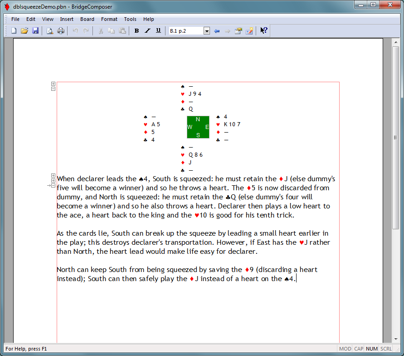Image resolution: width=404 pixels, height=356 pixels.
Task: Click West's heart holding A 5
Action: [x=156, y=124]
